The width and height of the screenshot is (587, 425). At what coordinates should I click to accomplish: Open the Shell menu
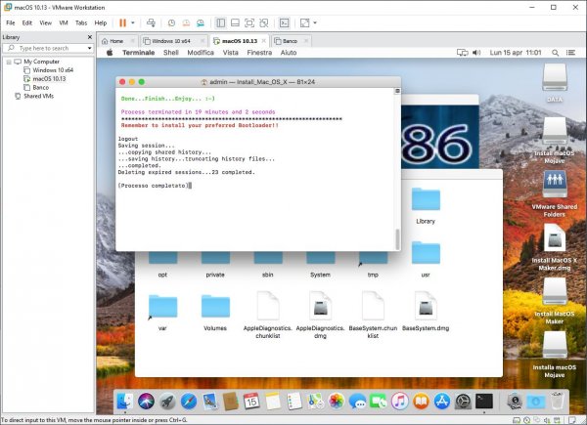pos(170,53)
